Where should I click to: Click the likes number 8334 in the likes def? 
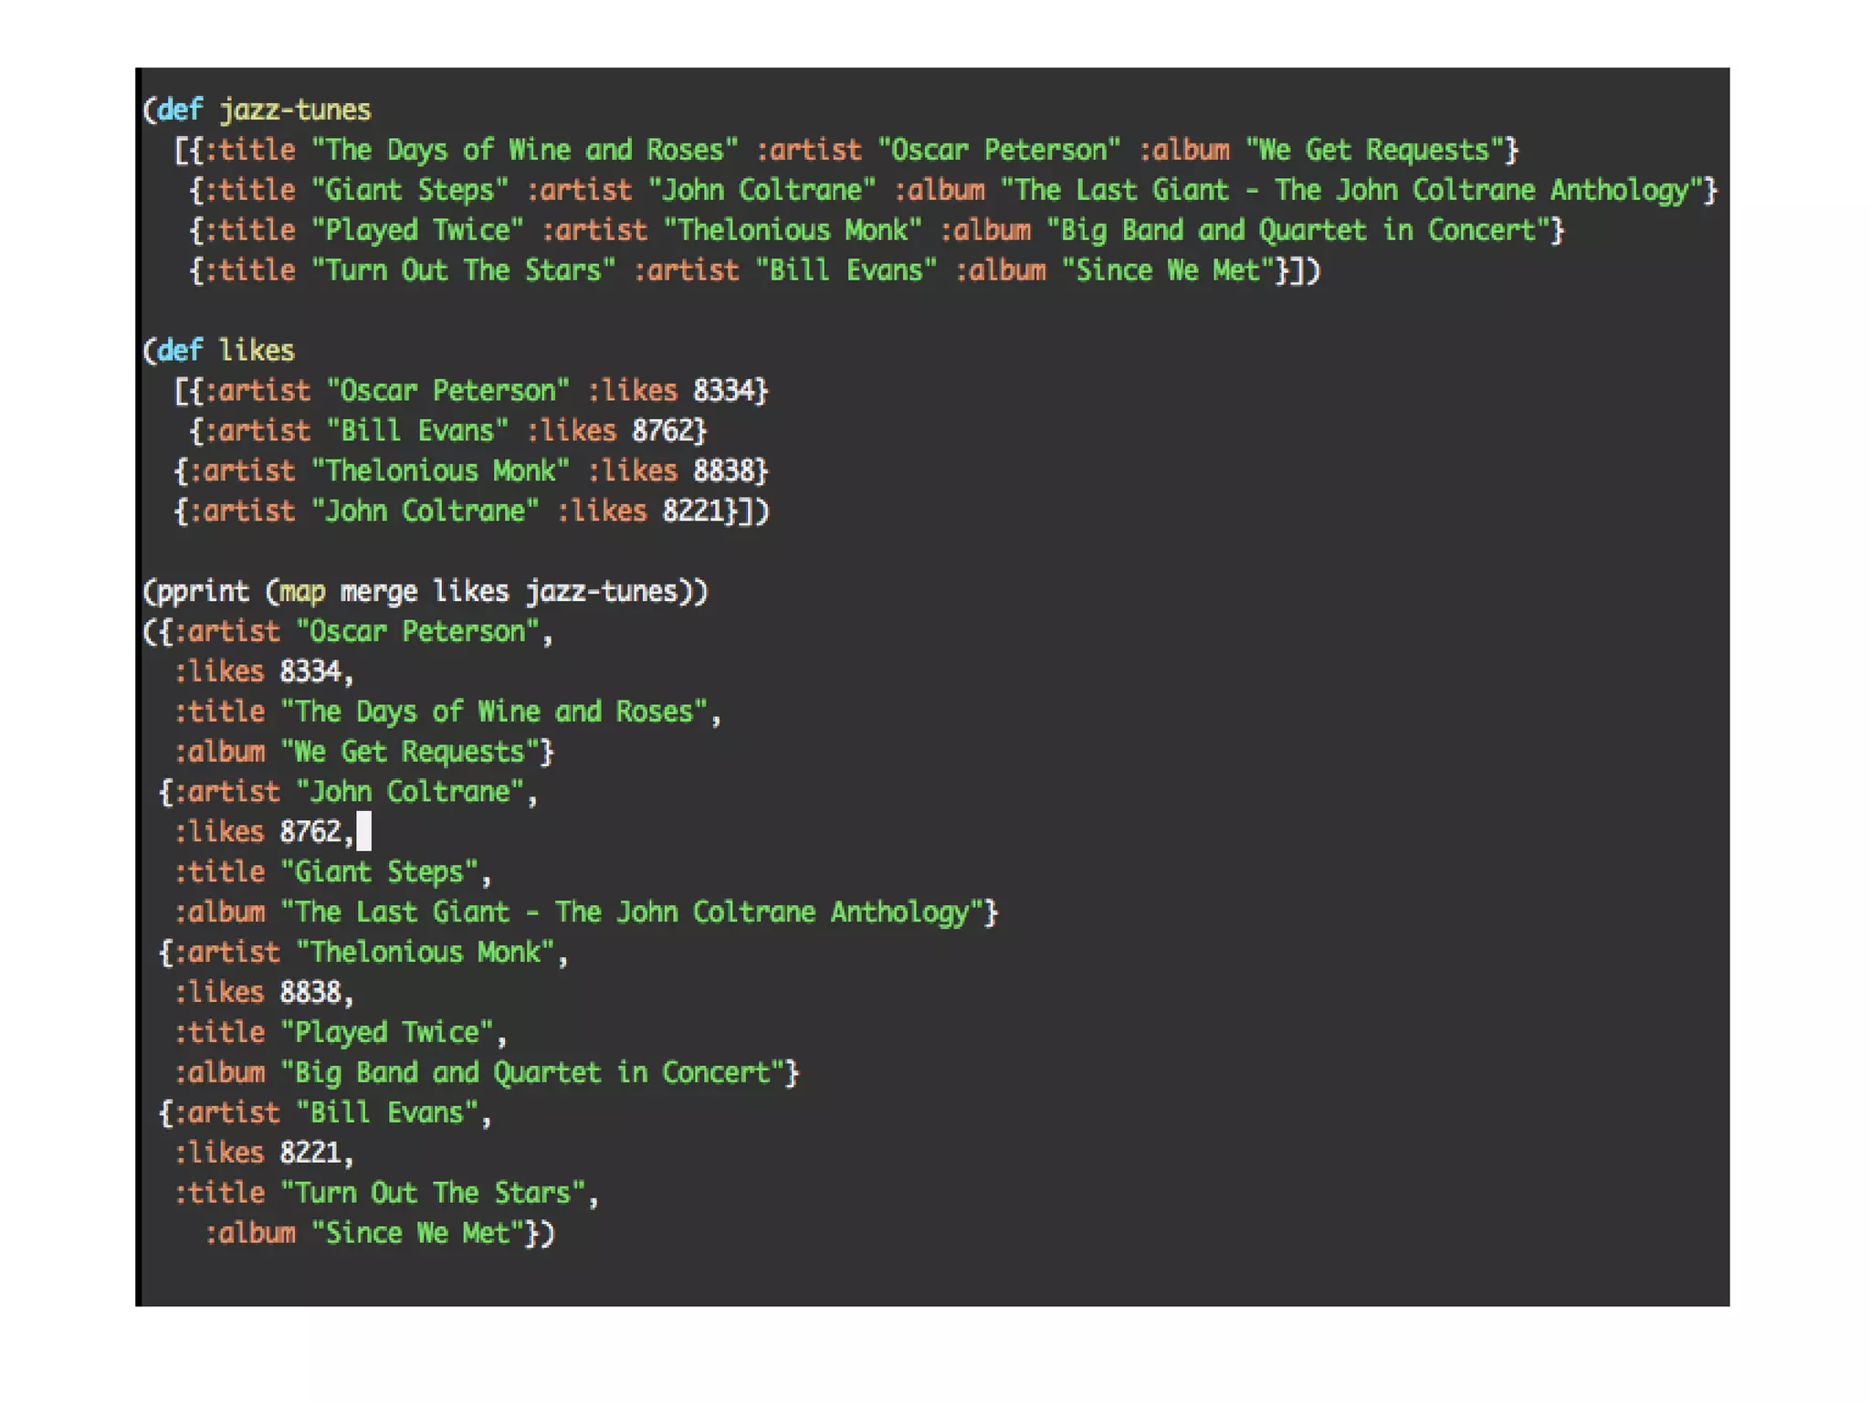[723, 391]
